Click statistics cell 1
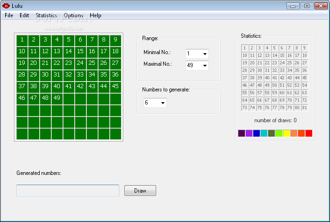330x222 pixels. pyautogui.click(x=244, y=48)
